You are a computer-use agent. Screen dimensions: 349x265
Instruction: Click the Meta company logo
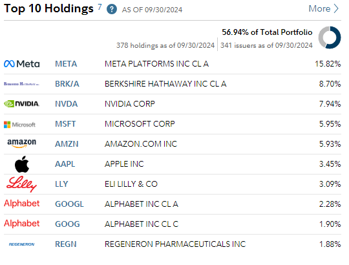[22, 64]
